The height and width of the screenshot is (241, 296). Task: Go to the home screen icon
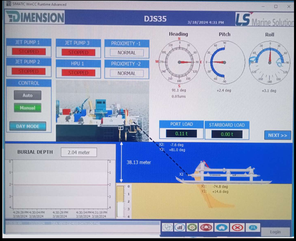coord(221,227)
